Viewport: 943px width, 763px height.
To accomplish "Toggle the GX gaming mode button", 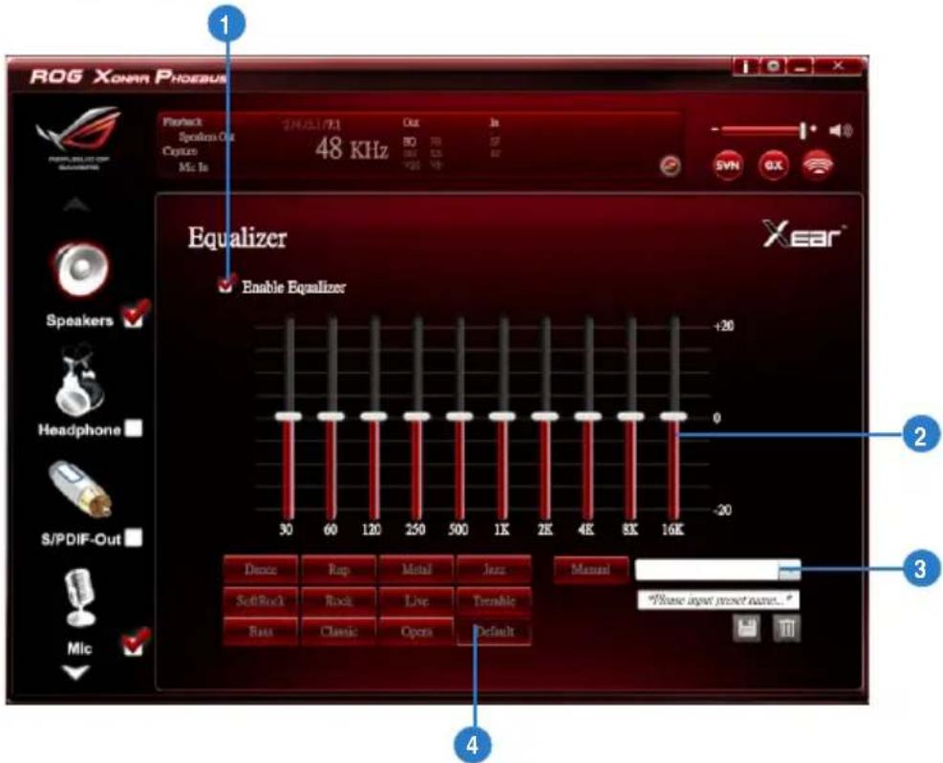I will click(773, 164).
